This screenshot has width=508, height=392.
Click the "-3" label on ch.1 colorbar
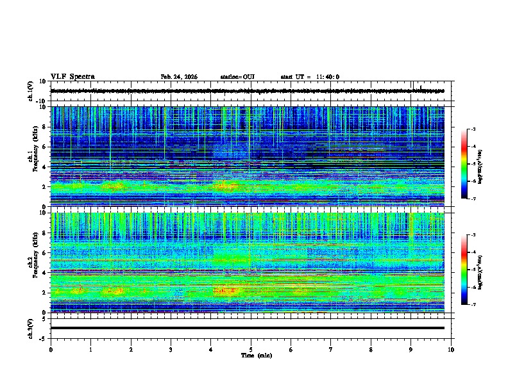click(x=473, y=129)
